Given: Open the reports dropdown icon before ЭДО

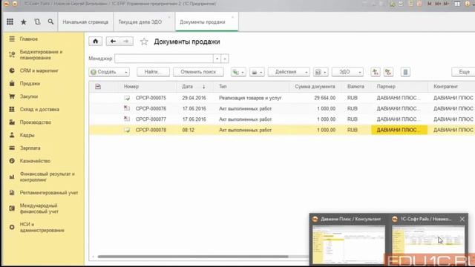Looking at the screenshot, I should pos(321,72).
